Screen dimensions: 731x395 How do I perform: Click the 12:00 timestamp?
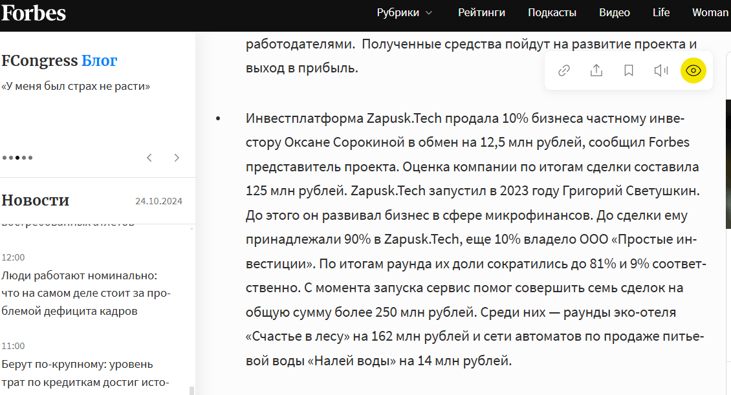(x=13, y=257)
